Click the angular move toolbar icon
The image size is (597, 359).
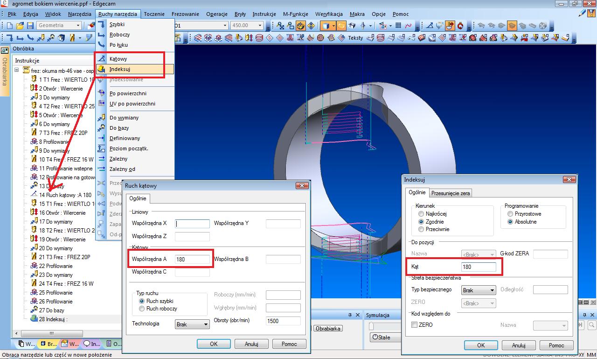pos(430,25)
